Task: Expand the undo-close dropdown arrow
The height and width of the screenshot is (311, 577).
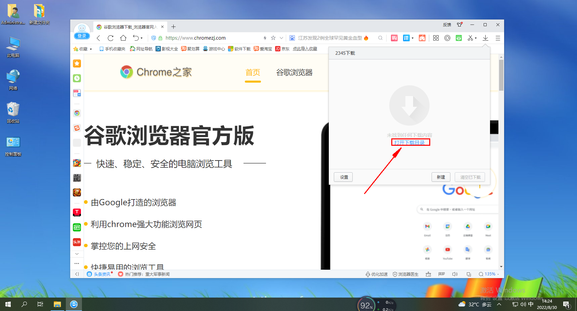Action: (x=141, y=38)
